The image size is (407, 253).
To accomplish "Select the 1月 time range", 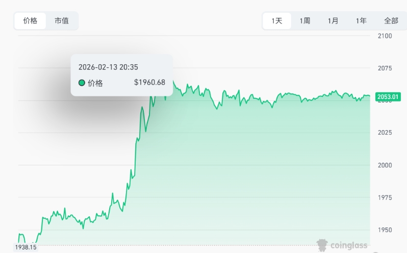I will [333, 21].
